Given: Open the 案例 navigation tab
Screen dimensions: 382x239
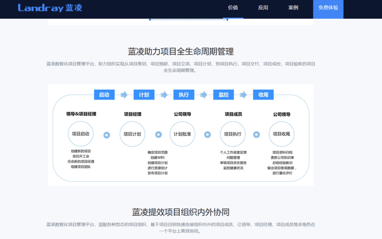Looking at the screenshot, I should (293, 8).
